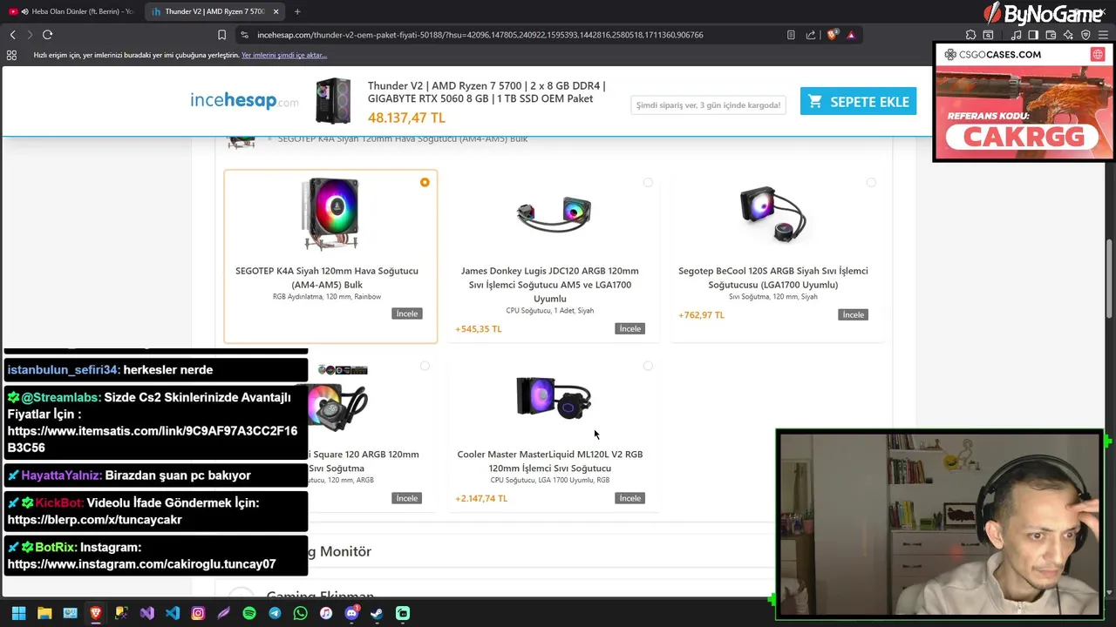
Task: Open Telegram from taskbar
Action: [x=275, y=613]
